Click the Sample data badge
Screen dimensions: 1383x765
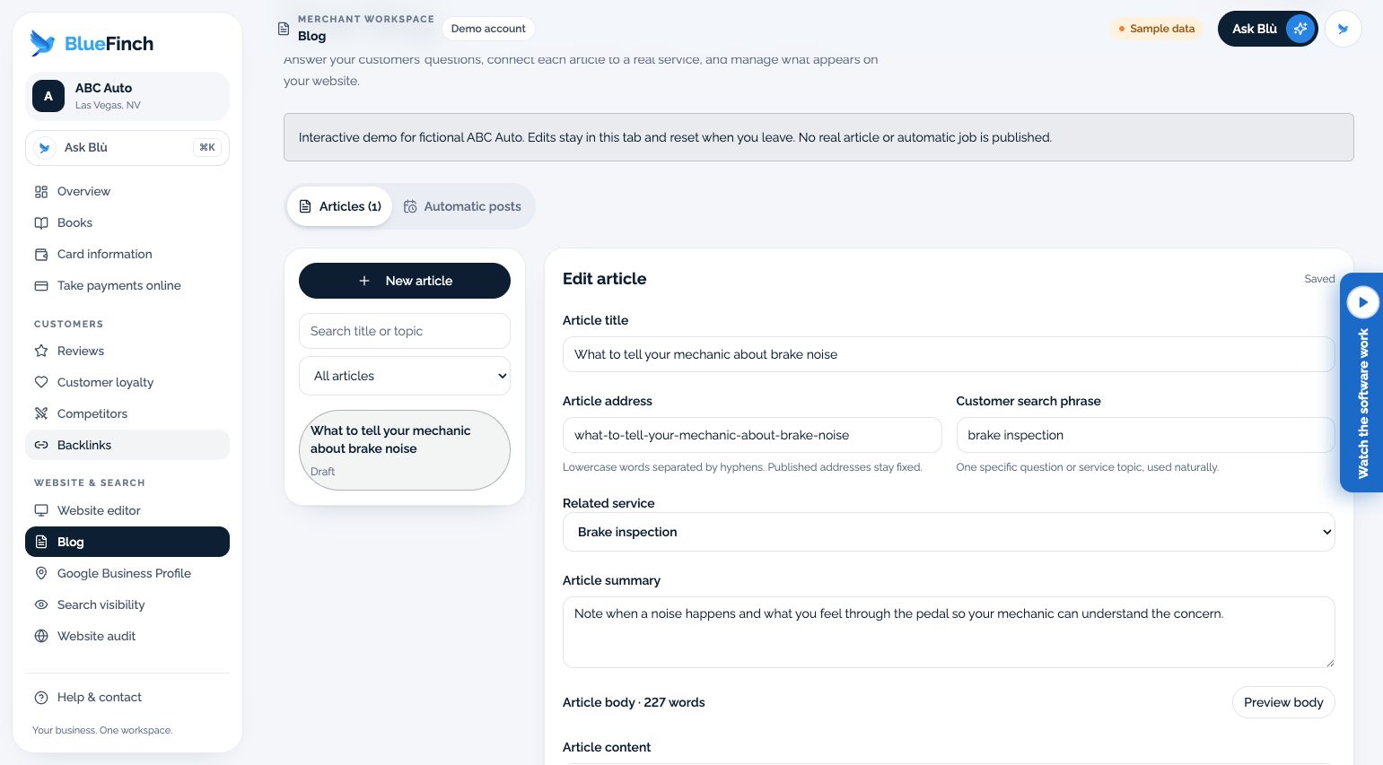pos(1157,29)
